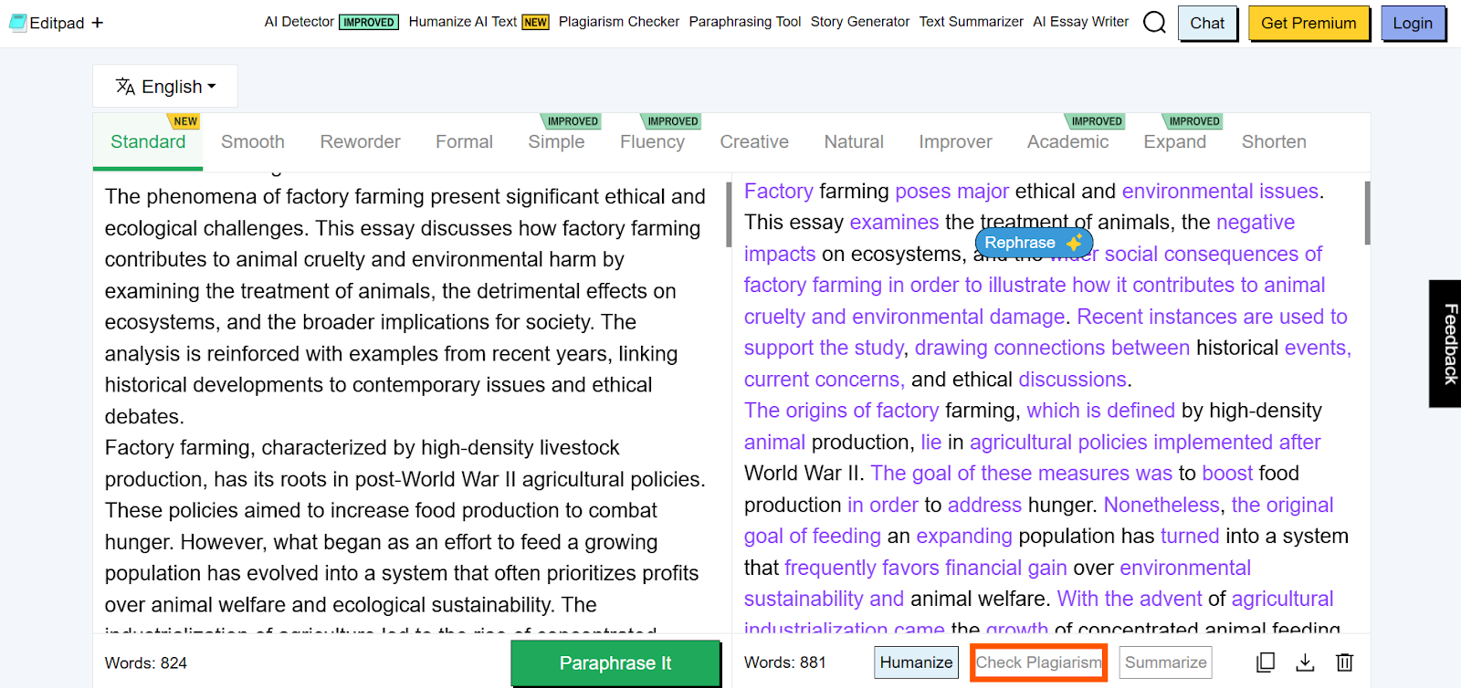1461x688 pixels.
Task: Click the 'Words: 824' counter
Action: [x=146, y=663]
